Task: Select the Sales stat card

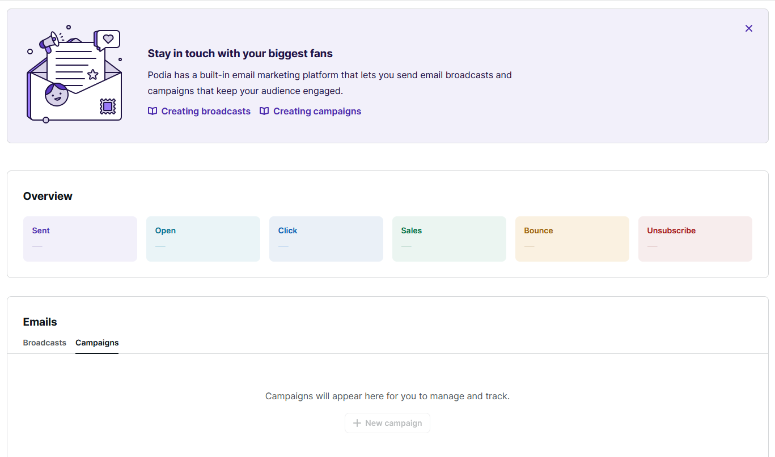Action: (x=449, y=238)
